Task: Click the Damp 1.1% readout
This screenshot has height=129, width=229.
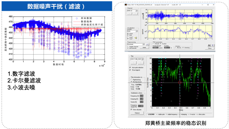Action: (135, 87)
